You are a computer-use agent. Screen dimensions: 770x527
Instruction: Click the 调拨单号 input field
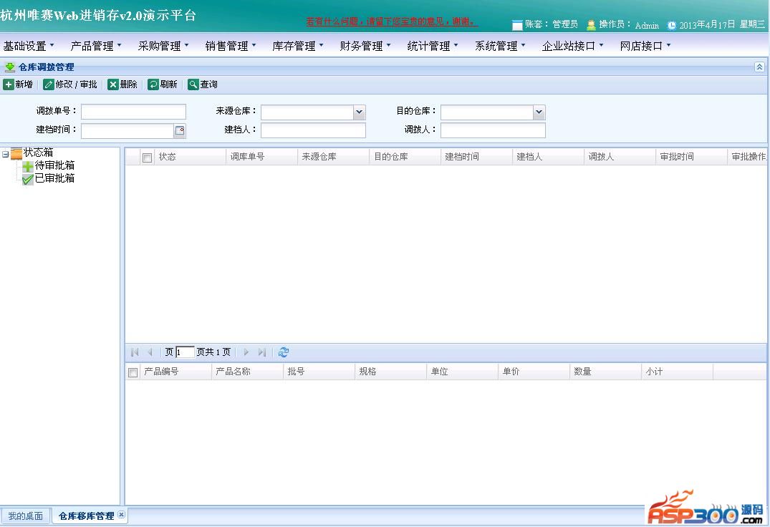tap(133, 112)
